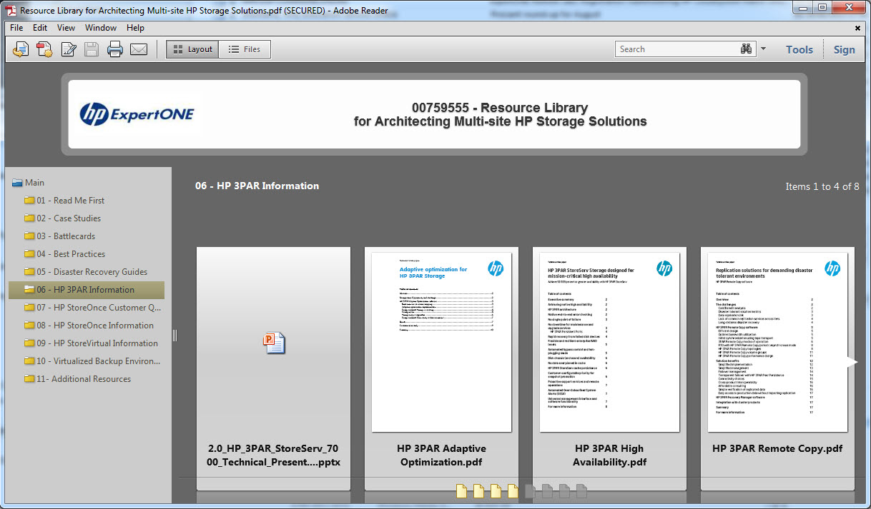Click the floppy disk save icon
This screenshot has width=871, height=509.
click(x=92, y=49)
